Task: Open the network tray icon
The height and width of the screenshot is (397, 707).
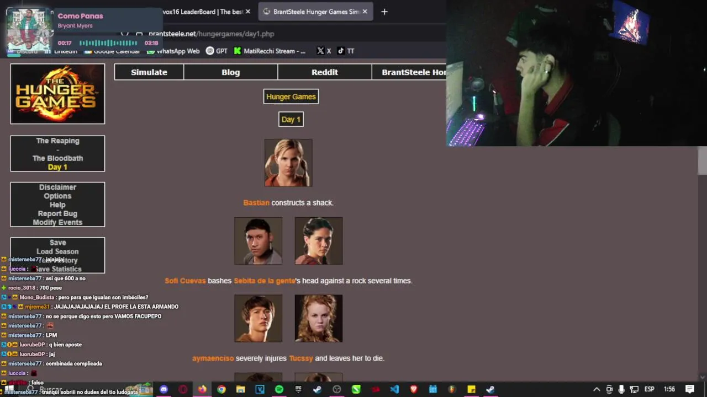Action: 634,389
